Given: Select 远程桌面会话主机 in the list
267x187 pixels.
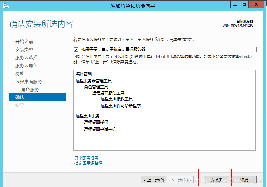Looking at the screenshot, I should (x=100, y=129).
